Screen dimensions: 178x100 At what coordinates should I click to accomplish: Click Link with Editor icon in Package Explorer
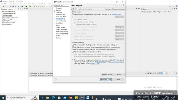coord(21,9)
